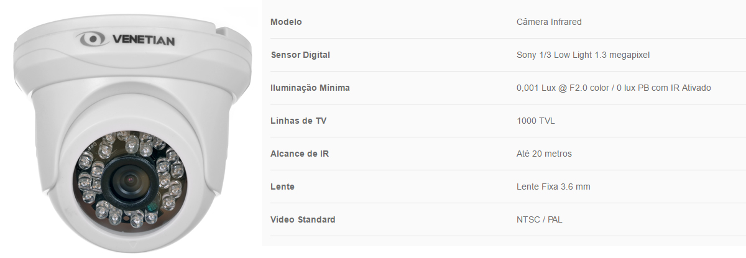Click the Venetian logo on the camera
Image resolution: width=746 pixels, height=258 pixels.
coord(126,41)
